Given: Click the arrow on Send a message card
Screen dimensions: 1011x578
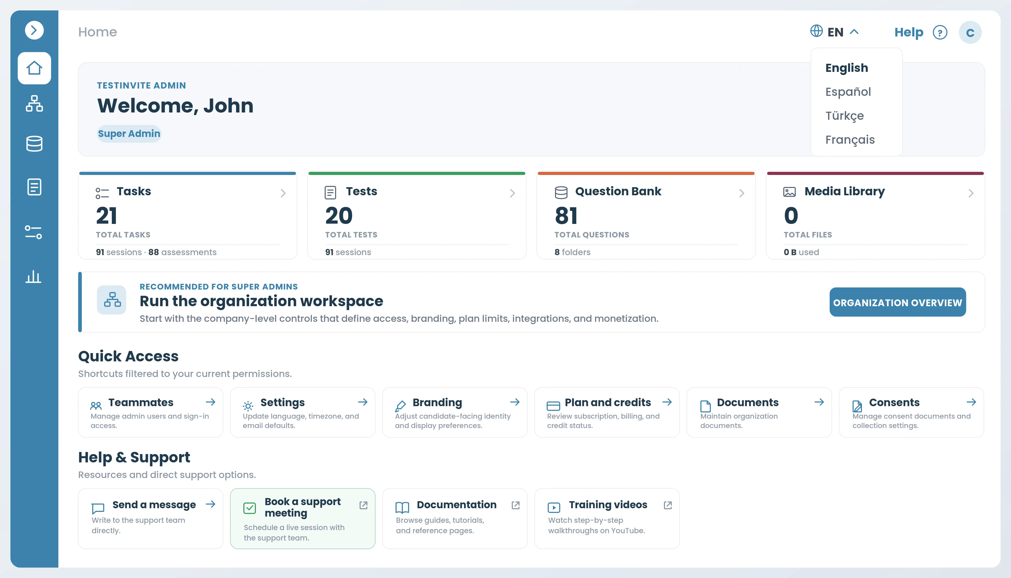Looking at the screenshot, I should point(211,504).
